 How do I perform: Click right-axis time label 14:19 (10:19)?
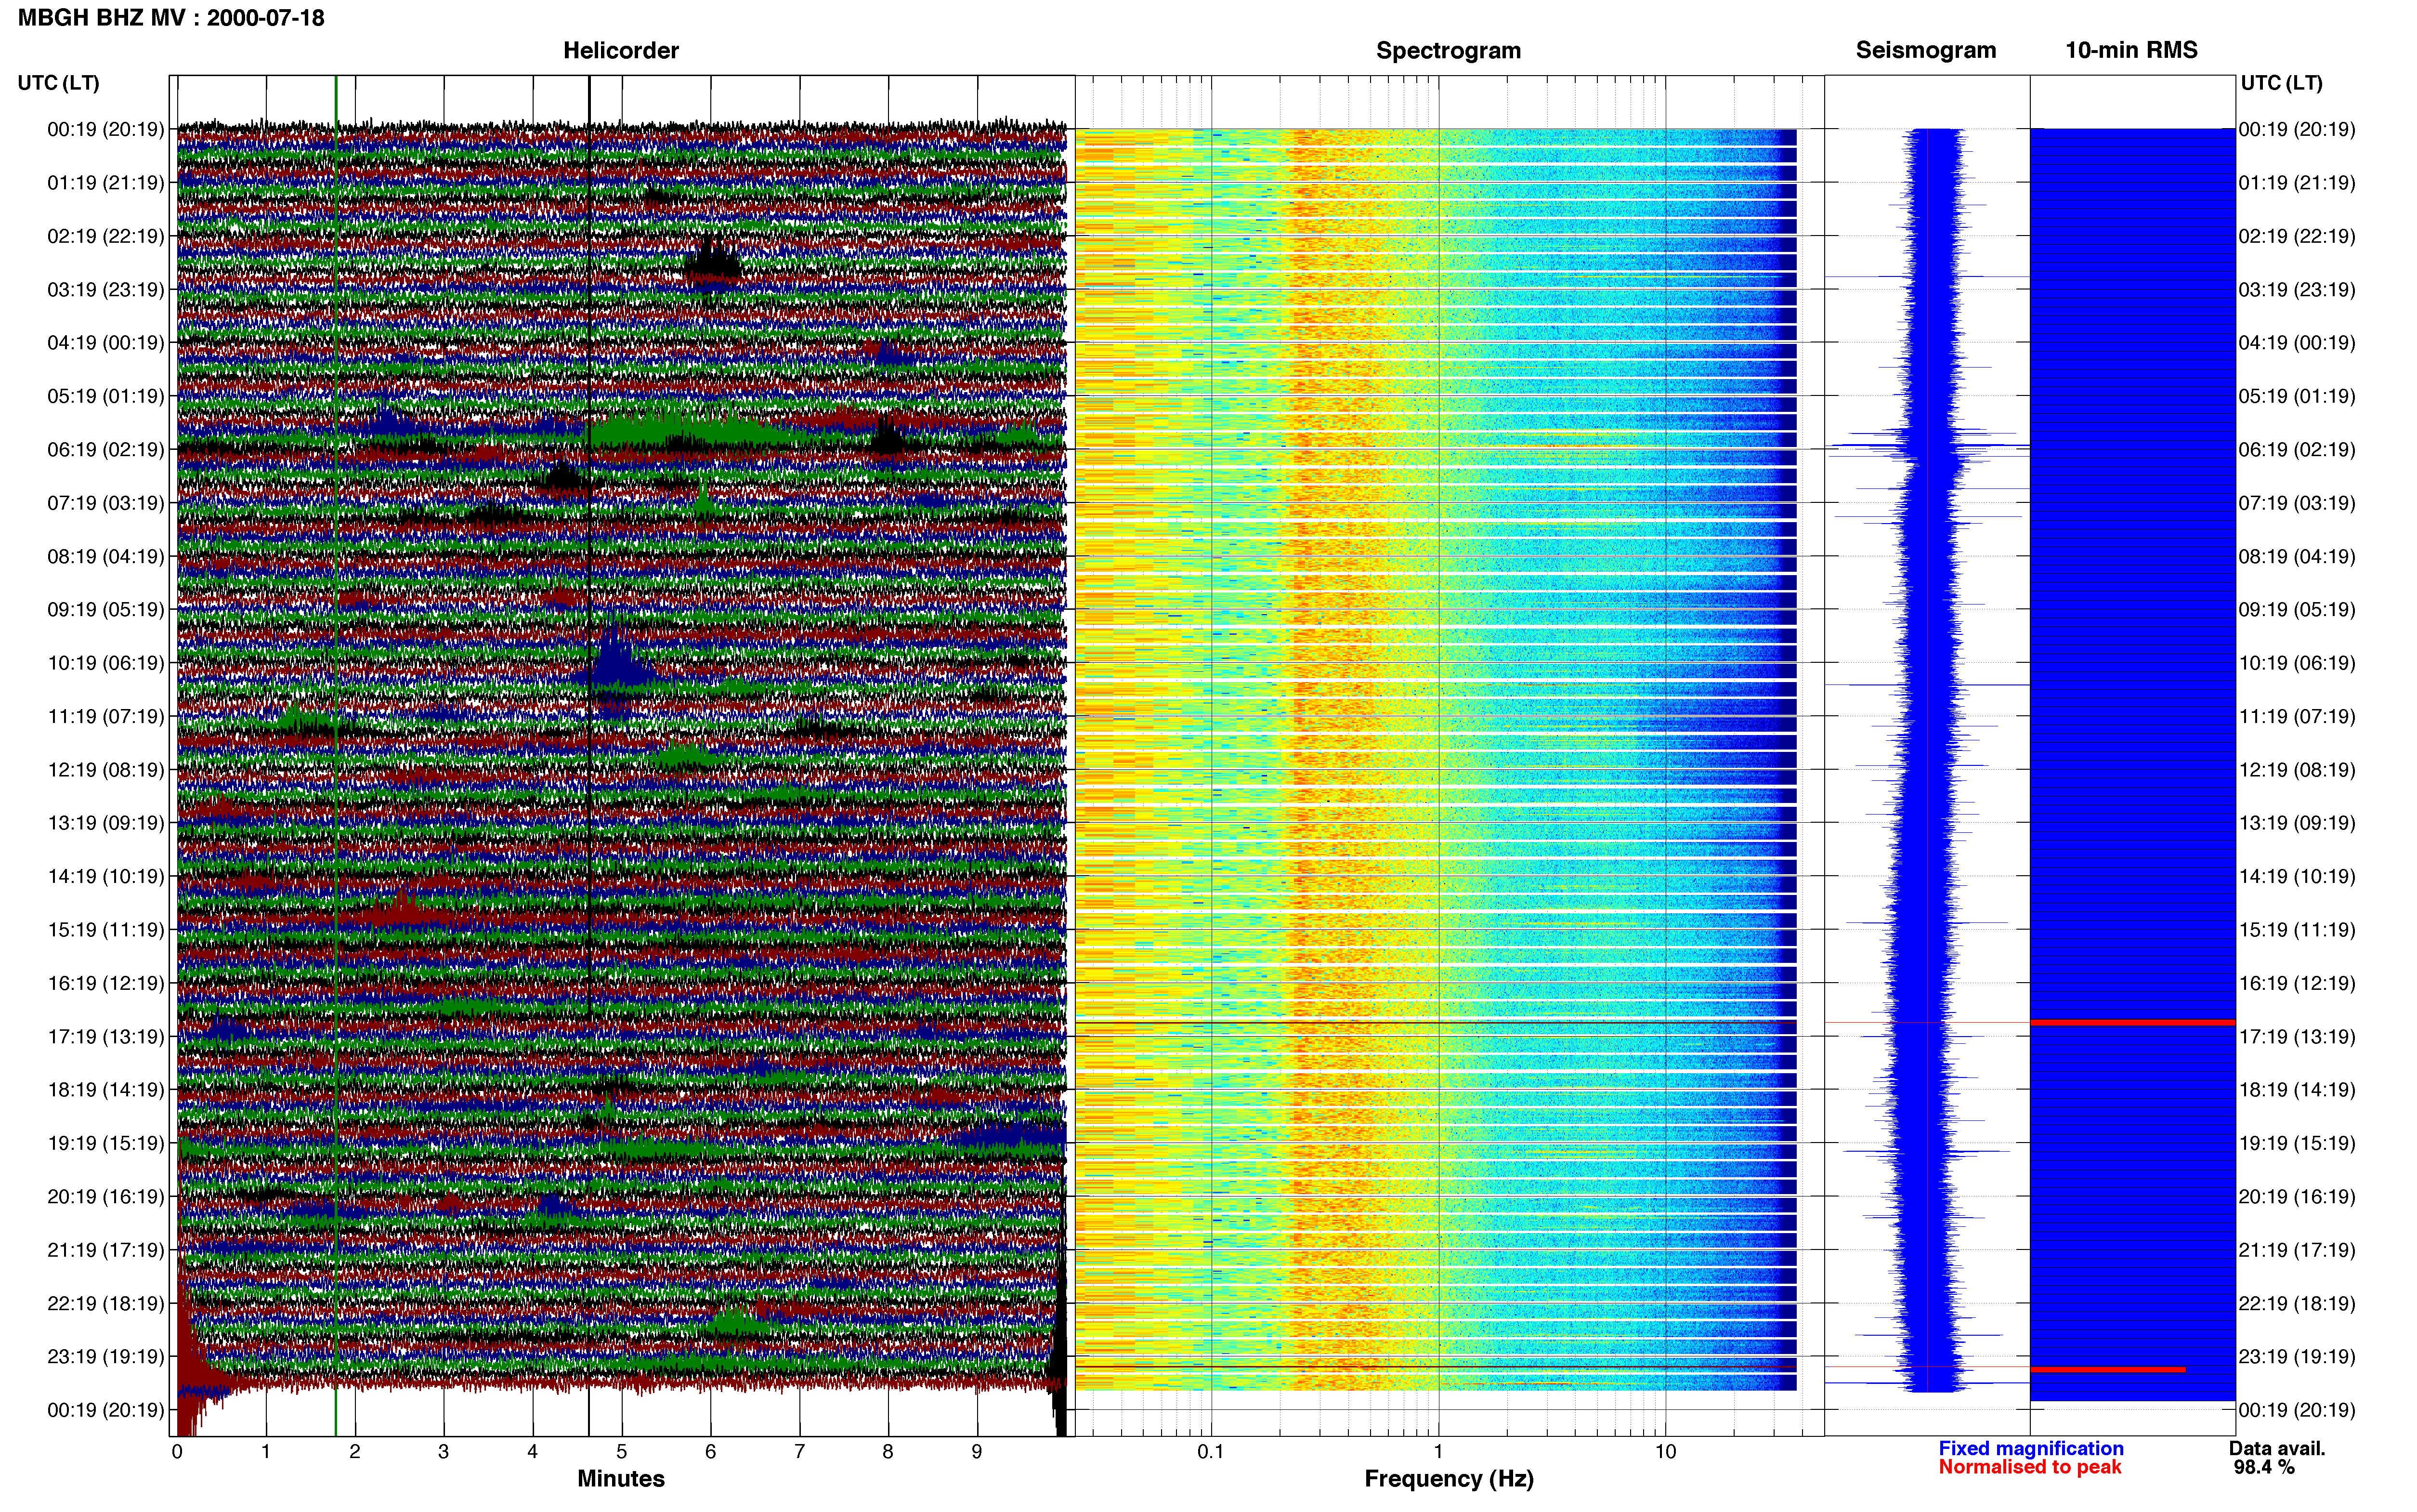click(x=2297, y=877)
